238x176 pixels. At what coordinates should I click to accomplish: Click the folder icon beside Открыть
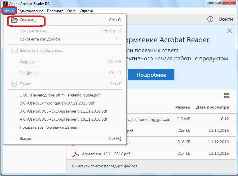click(x=14, y=20)
